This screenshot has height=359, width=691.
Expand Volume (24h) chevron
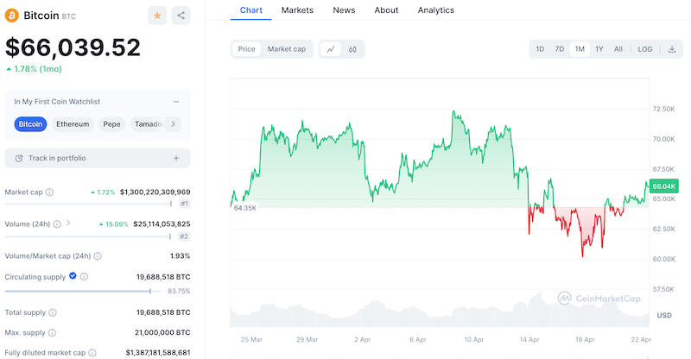(68, 223)
